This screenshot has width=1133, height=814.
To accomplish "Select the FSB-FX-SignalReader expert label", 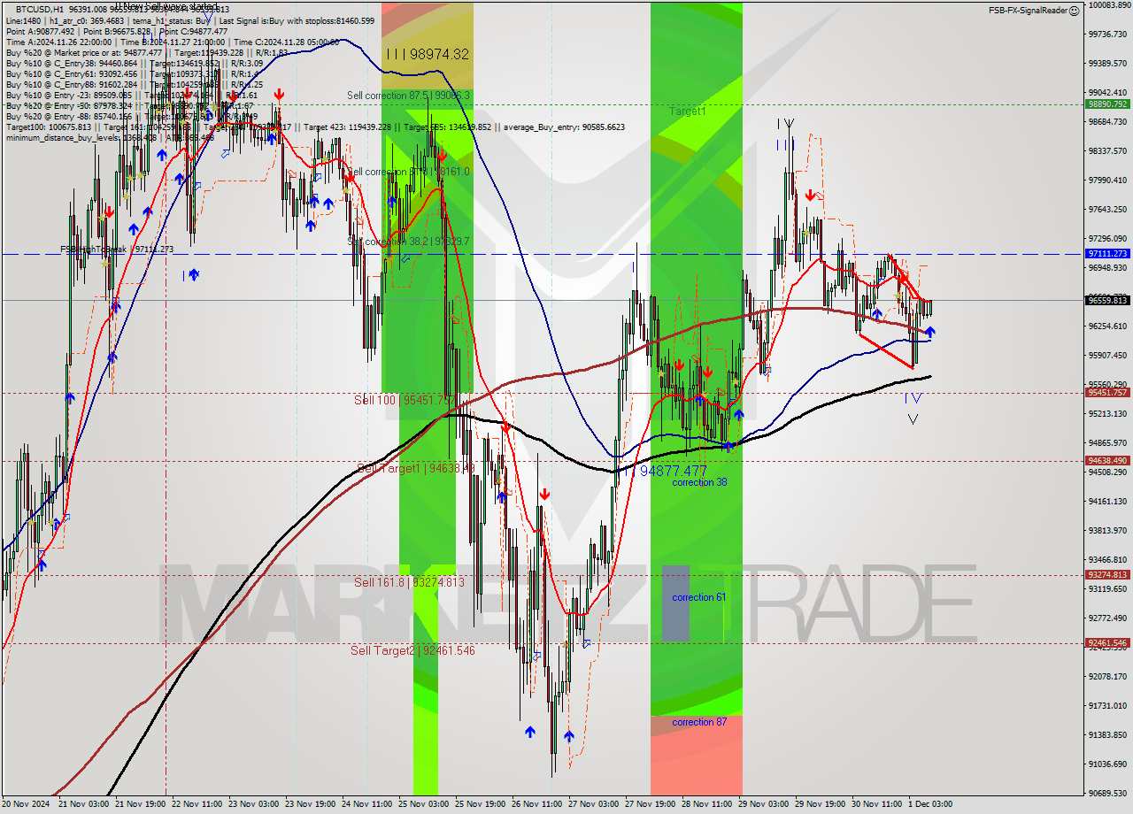I will (1027, 11).
